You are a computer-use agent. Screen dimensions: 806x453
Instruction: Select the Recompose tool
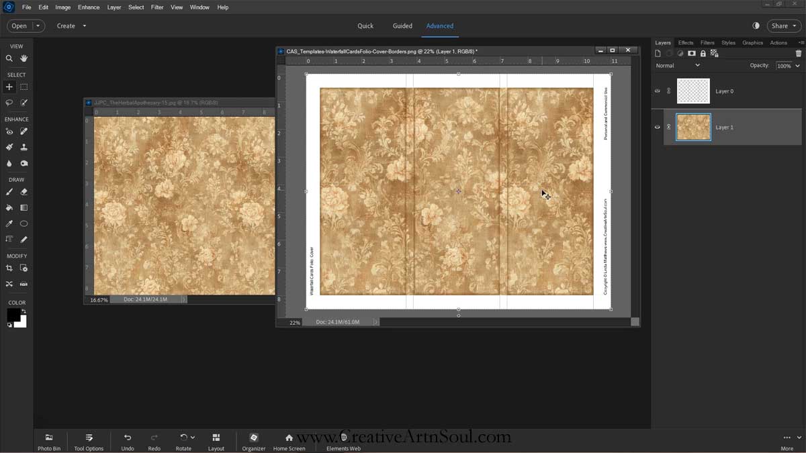point(24,268)
